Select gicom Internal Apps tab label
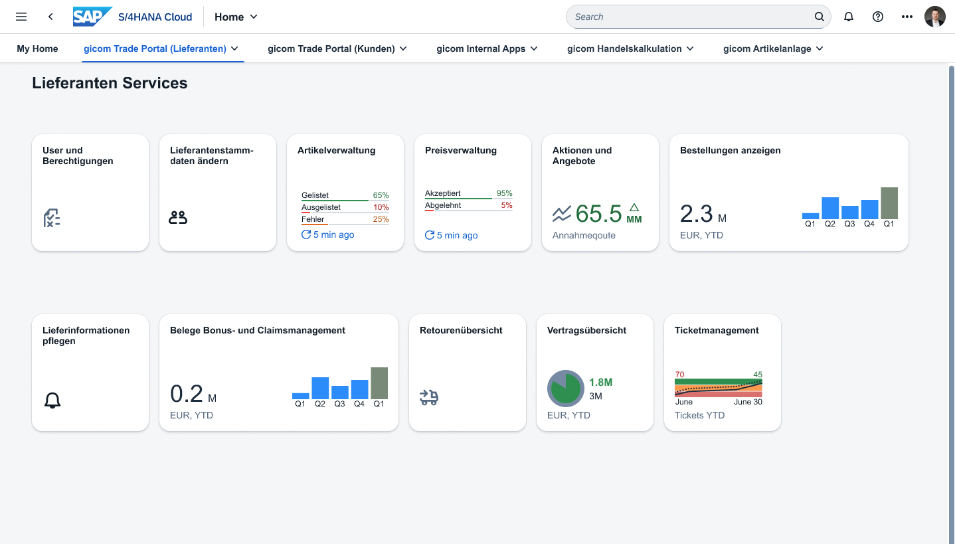955x544 pixels. tap(481, 48)
